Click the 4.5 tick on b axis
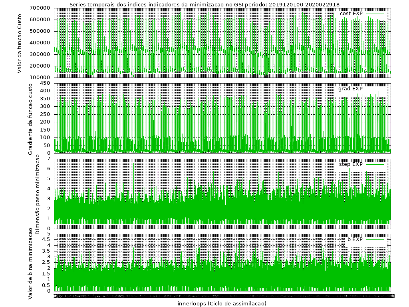Viewport: 409px width, 307px height. [x=46, y=240]
